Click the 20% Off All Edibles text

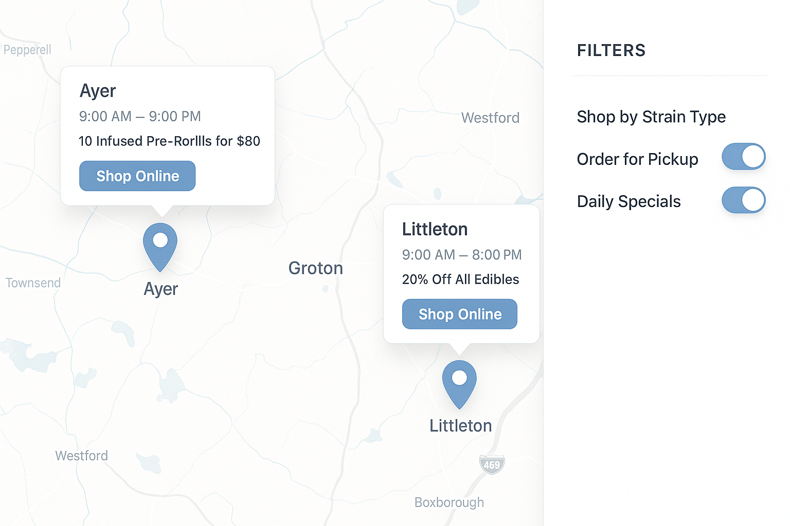460,279
